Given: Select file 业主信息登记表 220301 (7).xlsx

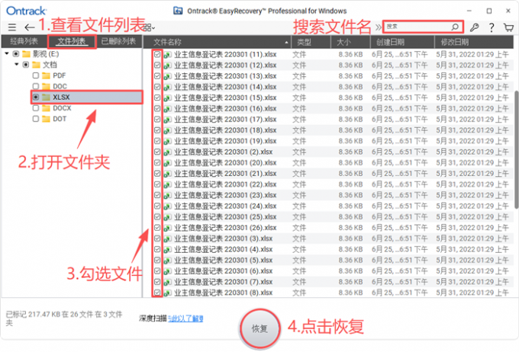Looking at the screenshot, I should [x=224, y=282].
